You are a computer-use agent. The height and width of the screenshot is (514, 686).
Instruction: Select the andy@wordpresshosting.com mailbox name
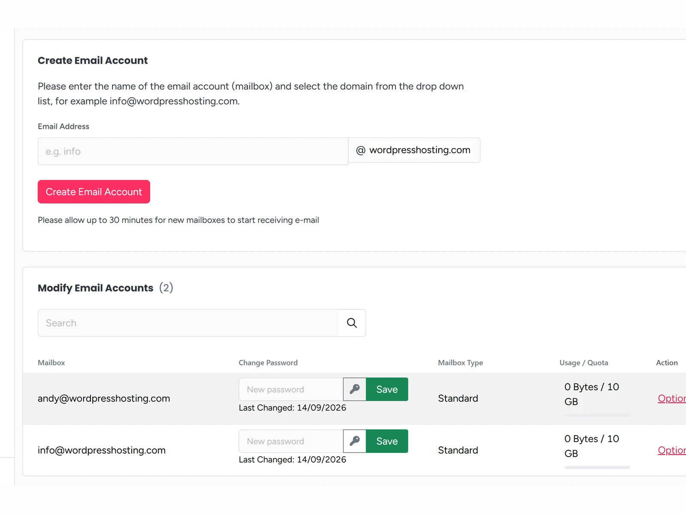click(104, 398)
